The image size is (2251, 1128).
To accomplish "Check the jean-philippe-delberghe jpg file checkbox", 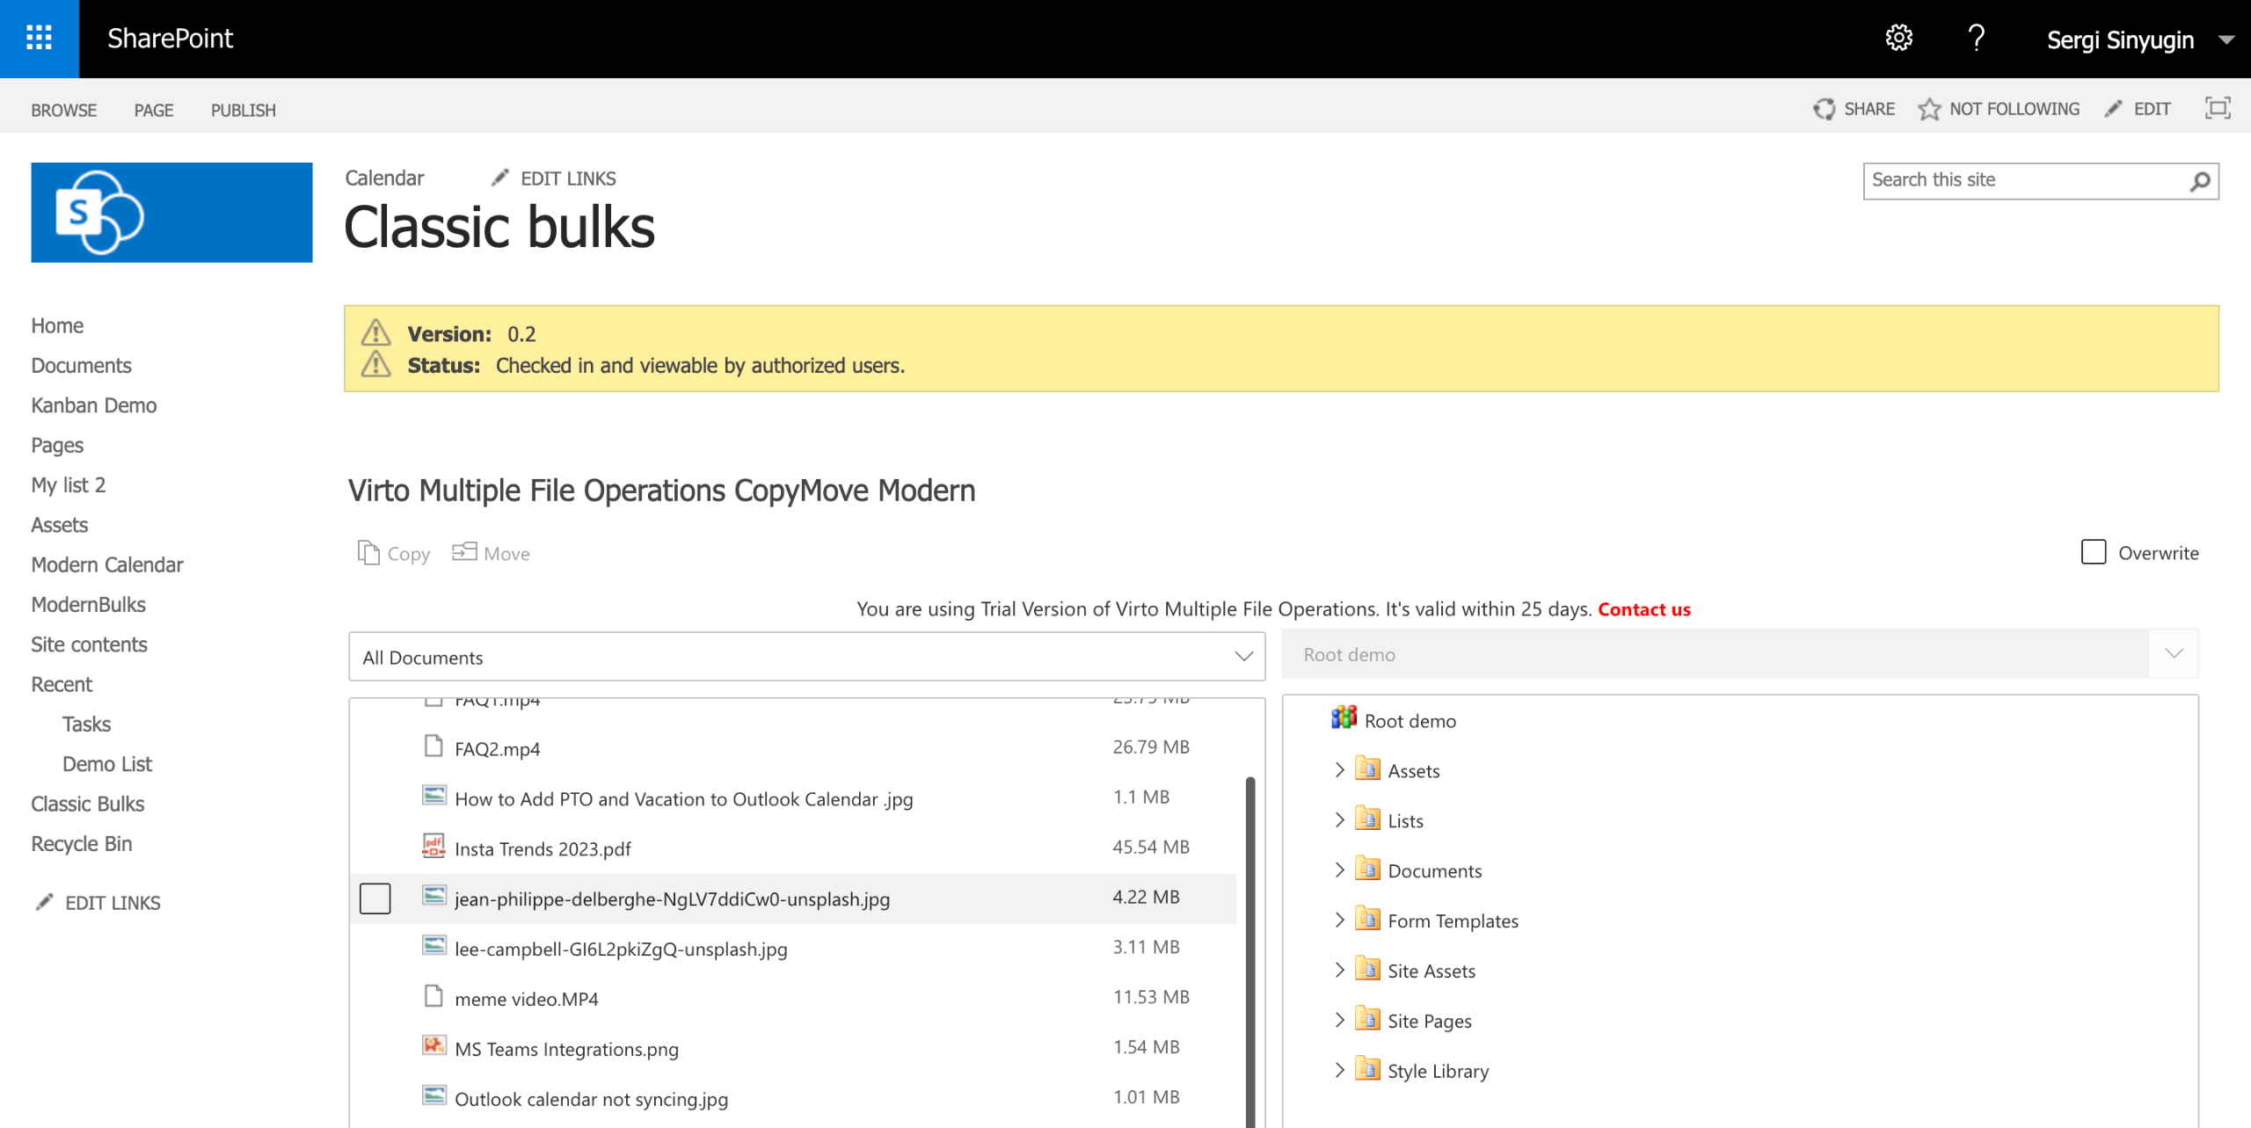I will click(x=375, y=899).
